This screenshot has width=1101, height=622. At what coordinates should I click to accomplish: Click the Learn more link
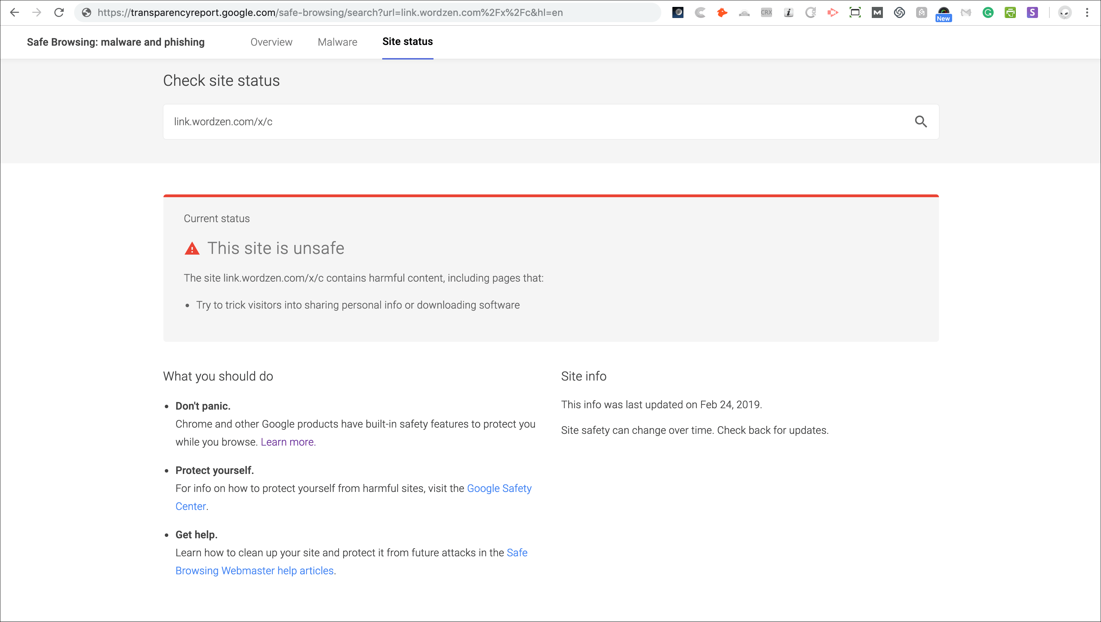point(288,442)
